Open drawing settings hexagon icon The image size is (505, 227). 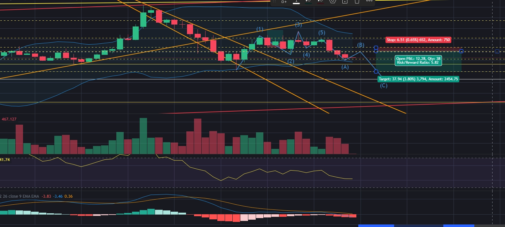click(x=332, y=1)
